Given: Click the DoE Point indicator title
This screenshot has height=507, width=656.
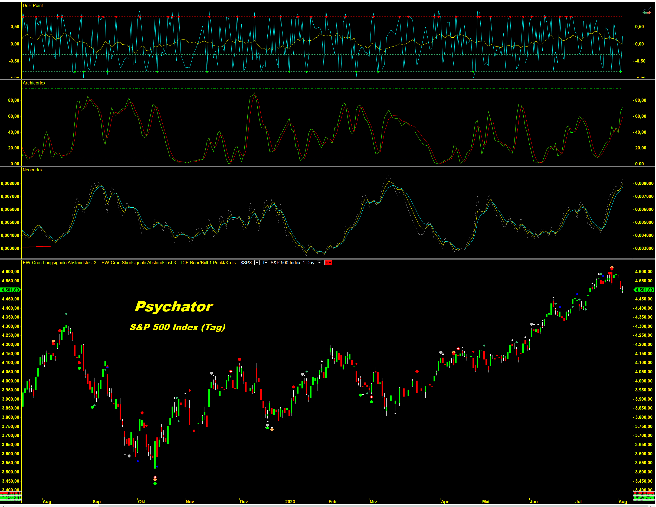Looking at the screenshot, I should pos(33,5).
